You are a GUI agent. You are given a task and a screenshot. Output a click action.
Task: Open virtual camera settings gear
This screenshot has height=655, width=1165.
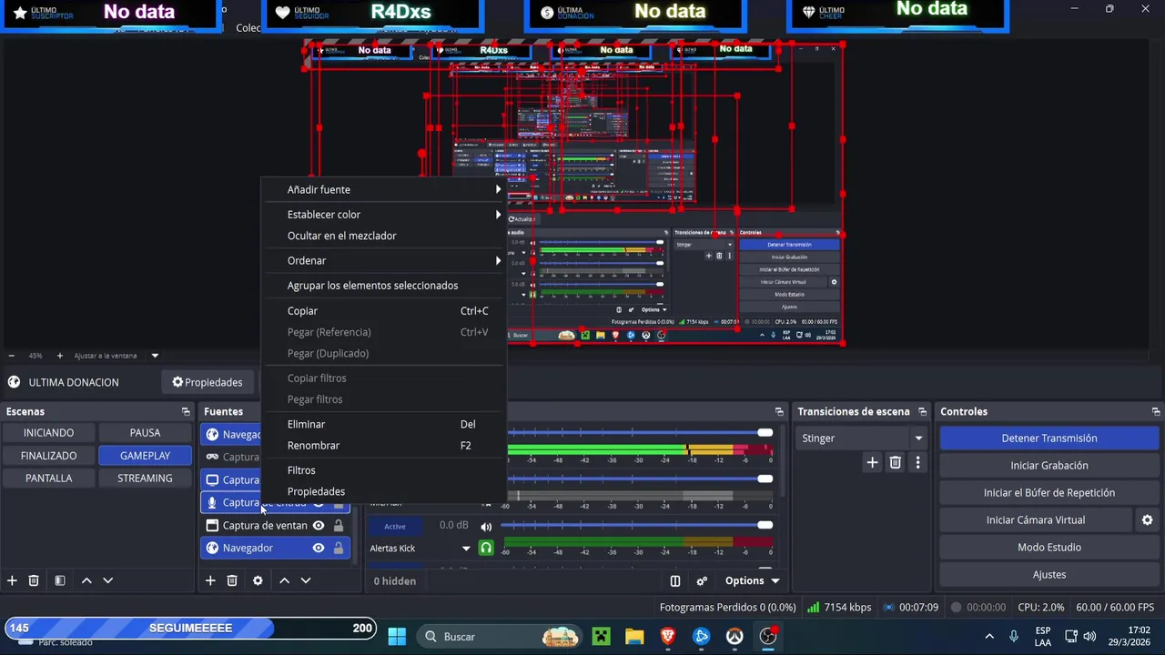1147,519
